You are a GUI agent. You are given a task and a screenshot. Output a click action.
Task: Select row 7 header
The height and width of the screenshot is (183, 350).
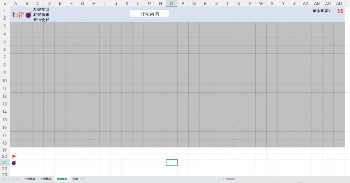5,57
